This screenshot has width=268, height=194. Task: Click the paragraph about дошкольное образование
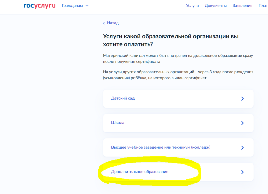coord(178,58)
